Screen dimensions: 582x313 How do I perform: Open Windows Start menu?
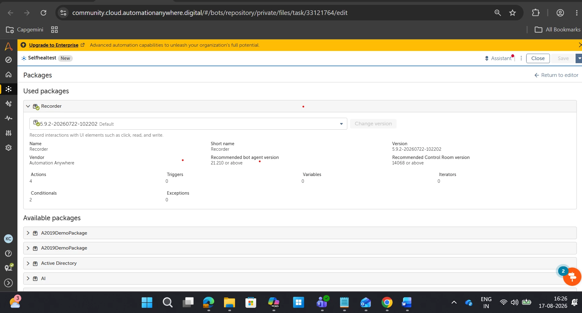tap(147, 303)
